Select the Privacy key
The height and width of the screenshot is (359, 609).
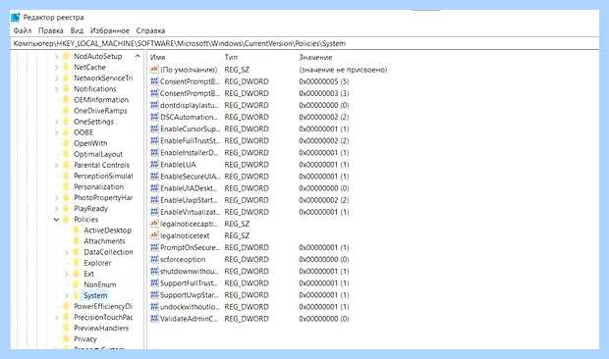tap(85, 338)
